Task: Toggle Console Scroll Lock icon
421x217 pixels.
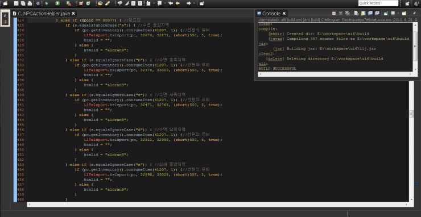Action: (364, 13)
